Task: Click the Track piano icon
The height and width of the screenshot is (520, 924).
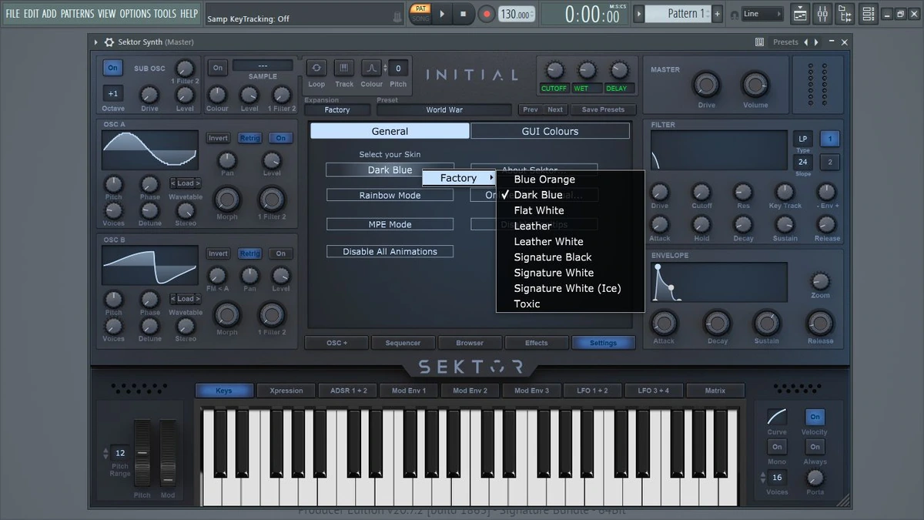Action: coord(344,68)
